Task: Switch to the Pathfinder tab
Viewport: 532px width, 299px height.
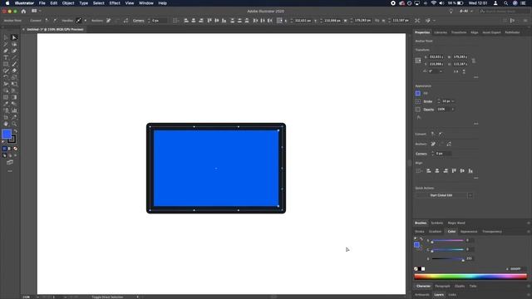Action: pyautogui.click(x=512, y=32)
